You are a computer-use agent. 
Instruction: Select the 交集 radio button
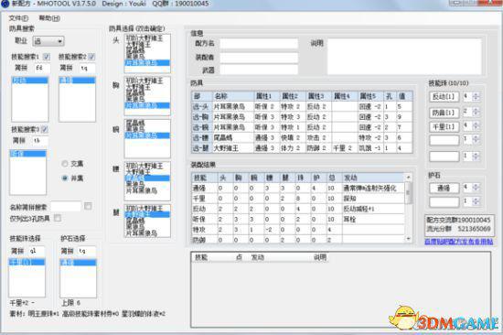(65, 164)
